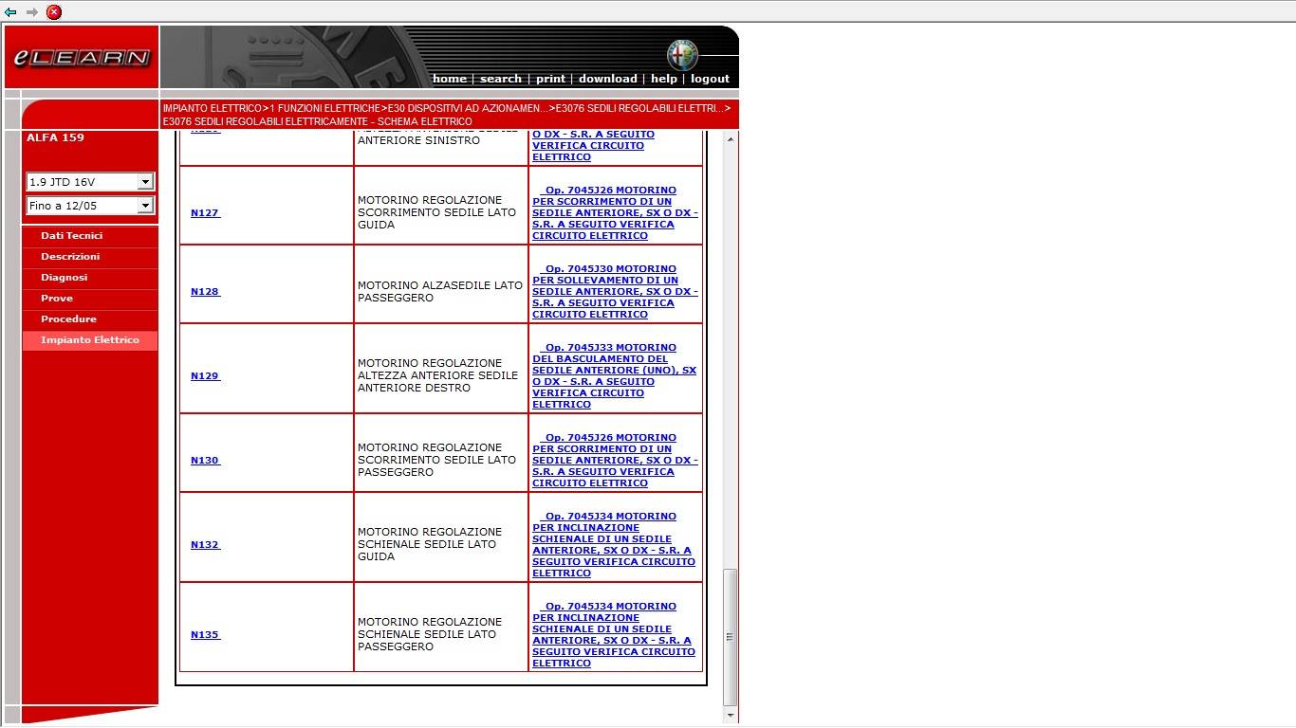Click the back arrow navigation icon
This screenshot has height=728, width=1296.
point(10,12)
